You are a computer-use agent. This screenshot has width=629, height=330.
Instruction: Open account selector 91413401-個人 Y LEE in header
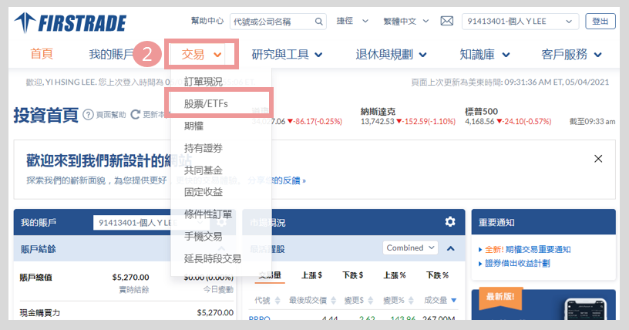pos(520,22)
